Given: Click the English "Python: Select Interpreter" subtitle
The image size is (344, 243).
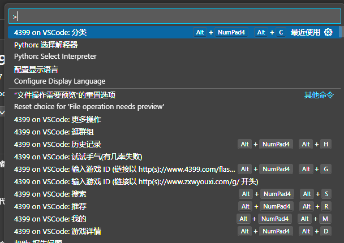Looking at the screenshot, I should coord(55,57).
